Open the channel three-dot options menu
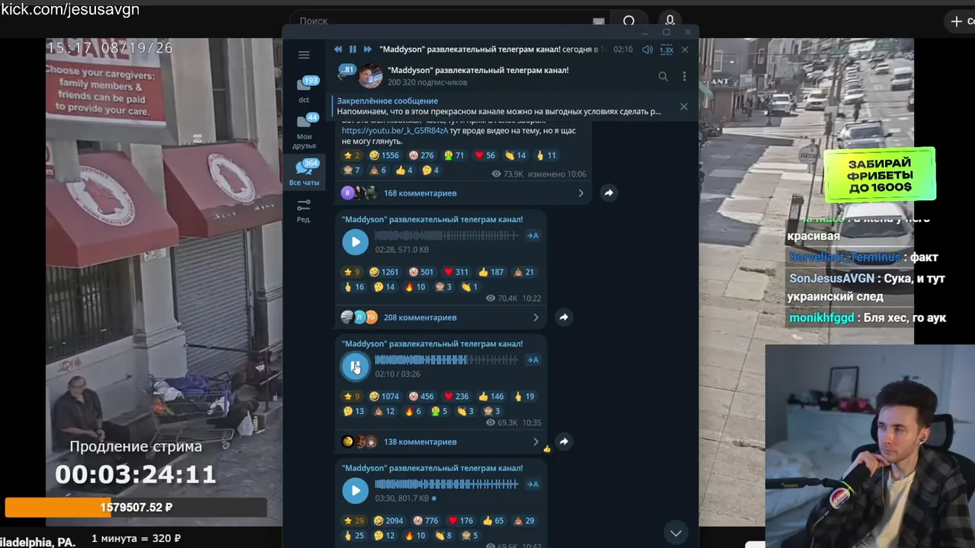Image resolution: width=975 pixels, height=548 pixels. (684, 76)
